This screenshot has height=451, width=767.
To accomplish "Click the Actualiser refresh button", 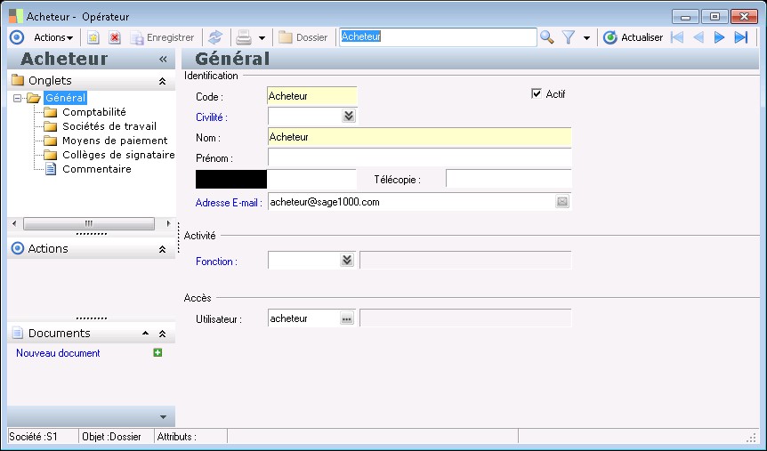I will pyautogui.click(x=633, y=37).
